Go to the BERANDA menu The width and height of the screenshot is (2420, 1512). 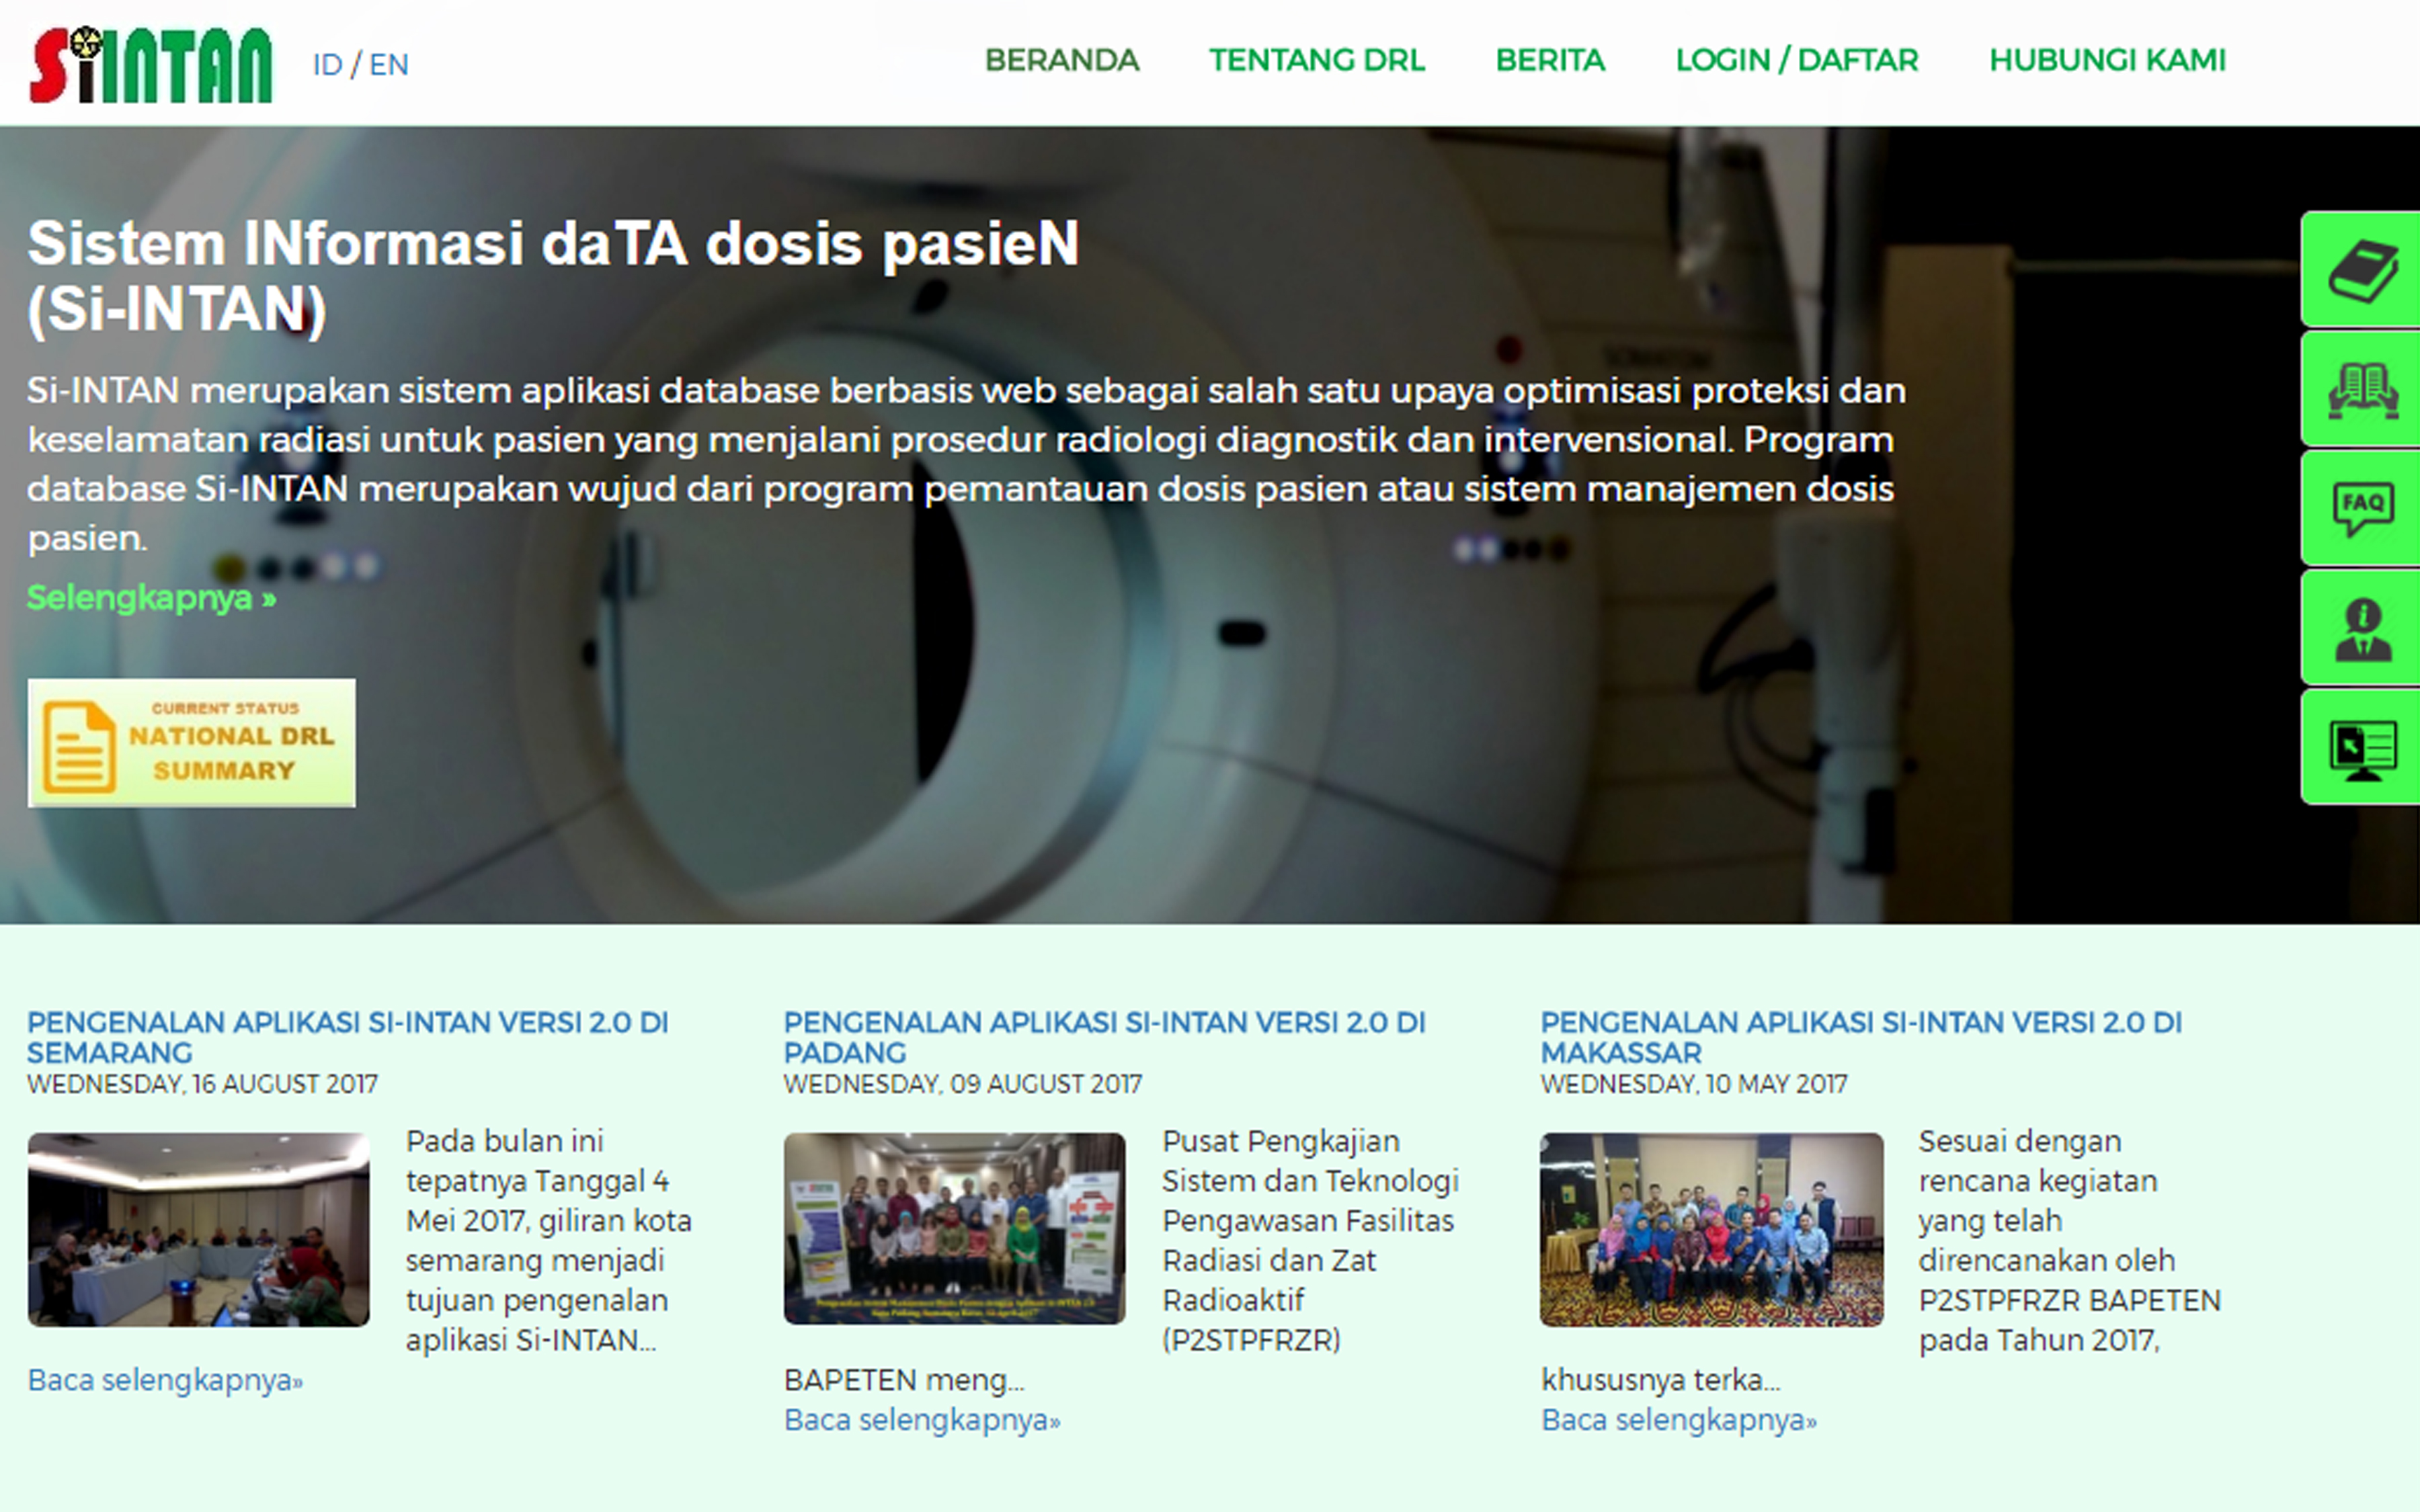coord(1062,60)
